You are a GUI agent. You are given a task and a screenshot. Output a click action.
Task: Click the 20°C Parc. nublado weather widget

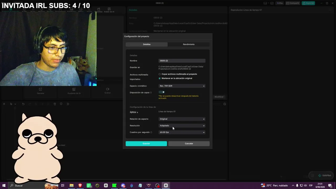click(x=274, y=186)
